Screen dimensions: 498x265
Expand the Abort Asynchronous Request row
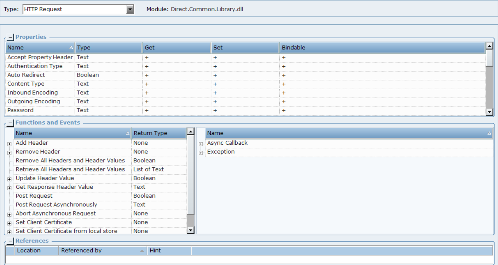coord(9,214)
